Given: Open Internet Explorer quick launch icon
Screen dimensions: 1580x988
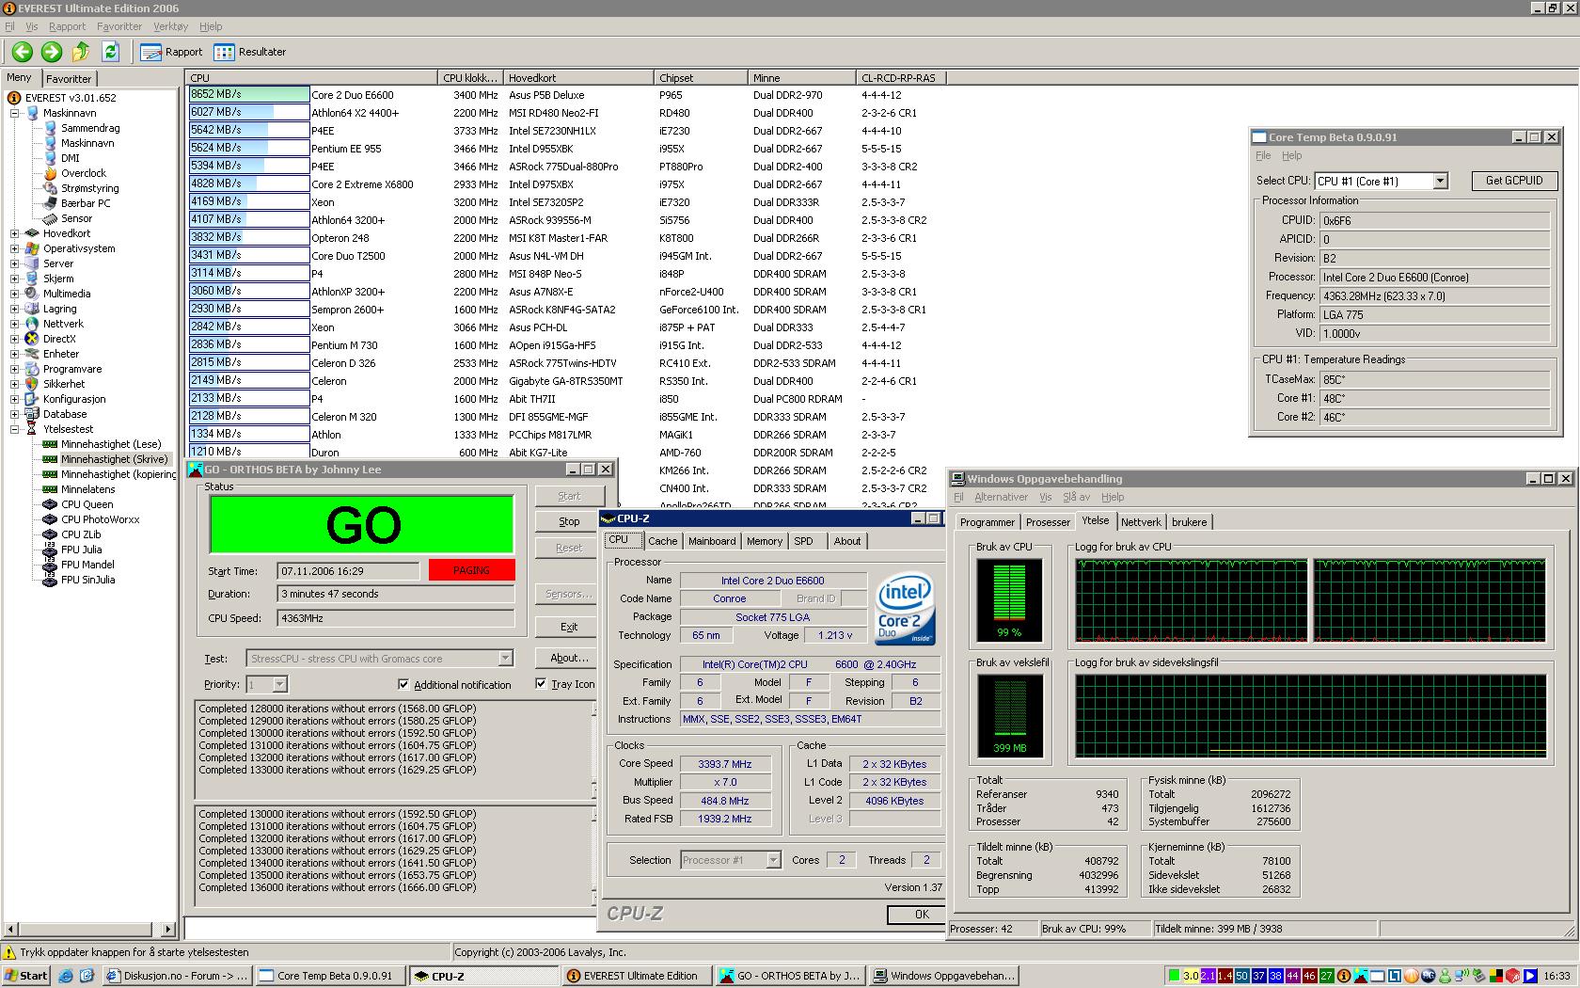Looking at the screenshot, I should 65,976.
